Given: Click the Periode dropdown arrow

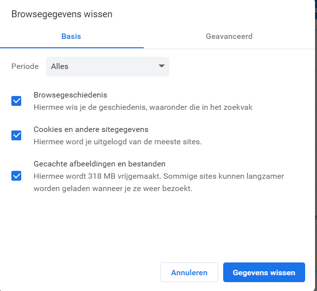Looking at the screenshot, I should click(x=161, y=66).
